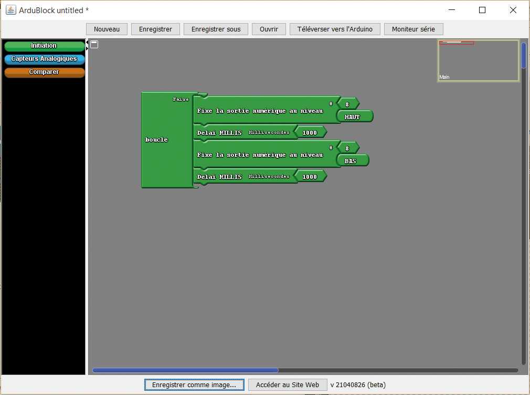
Task: Click the Nouveau toolbar button
Action: click(x=107, y=29)
